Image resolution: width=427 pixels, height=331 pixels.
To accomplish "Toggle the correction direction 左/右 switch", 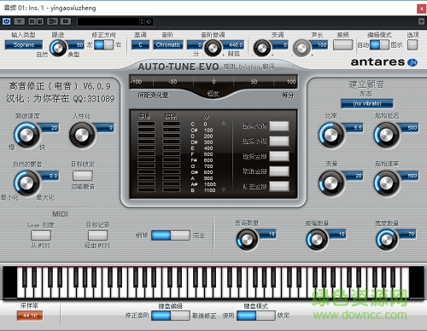I will (103, 45).
